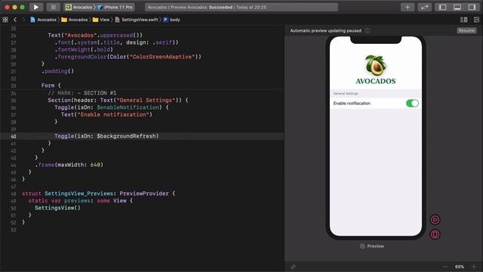The image size is (483, 272).
Task: Click the "Enable notifiacation" string in code
Action: (113, 114)
